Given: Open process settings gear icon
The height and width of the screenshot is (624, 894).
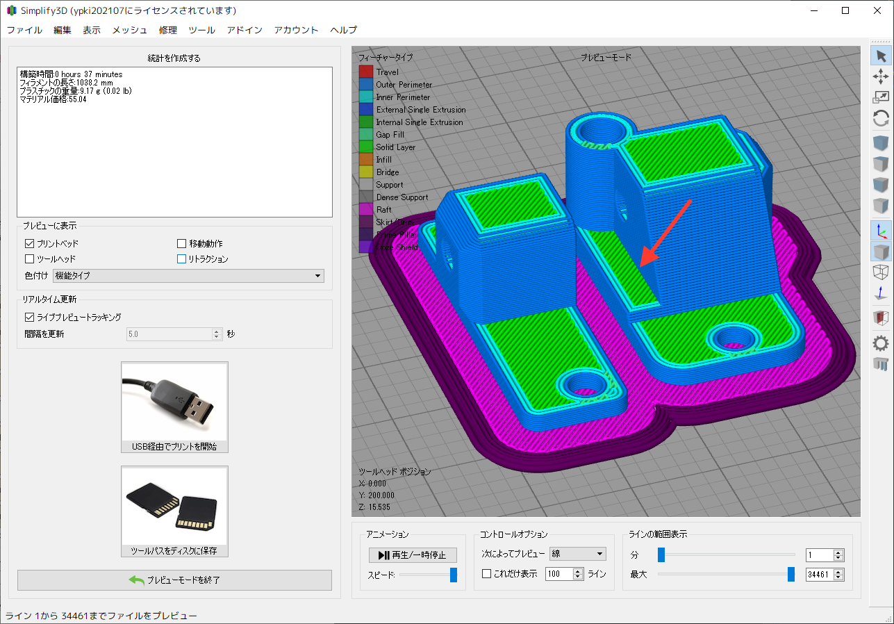Looking at the screenshot, I should [x=881, y=343].
